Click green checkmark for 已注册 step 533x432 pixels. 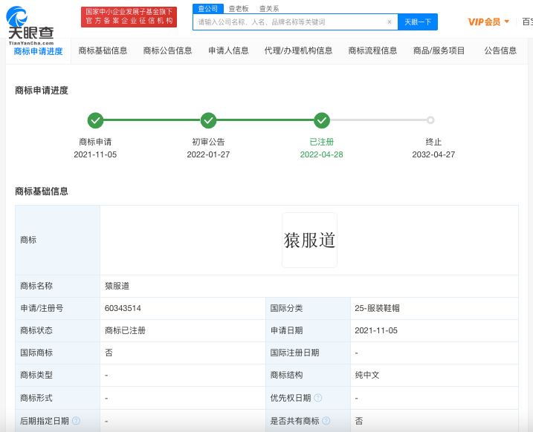pyautogui.click(x=321, y=120)
